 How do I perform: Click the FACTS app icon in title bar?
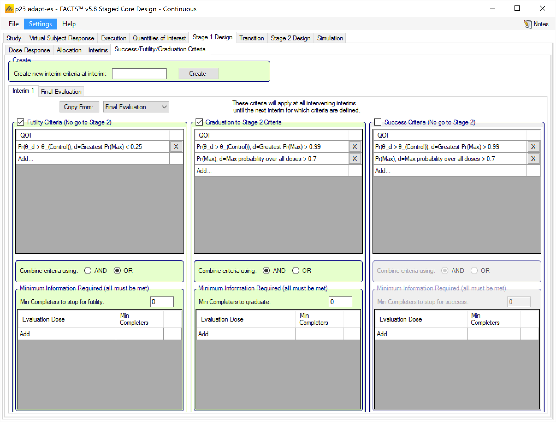(x=9, y=9)
